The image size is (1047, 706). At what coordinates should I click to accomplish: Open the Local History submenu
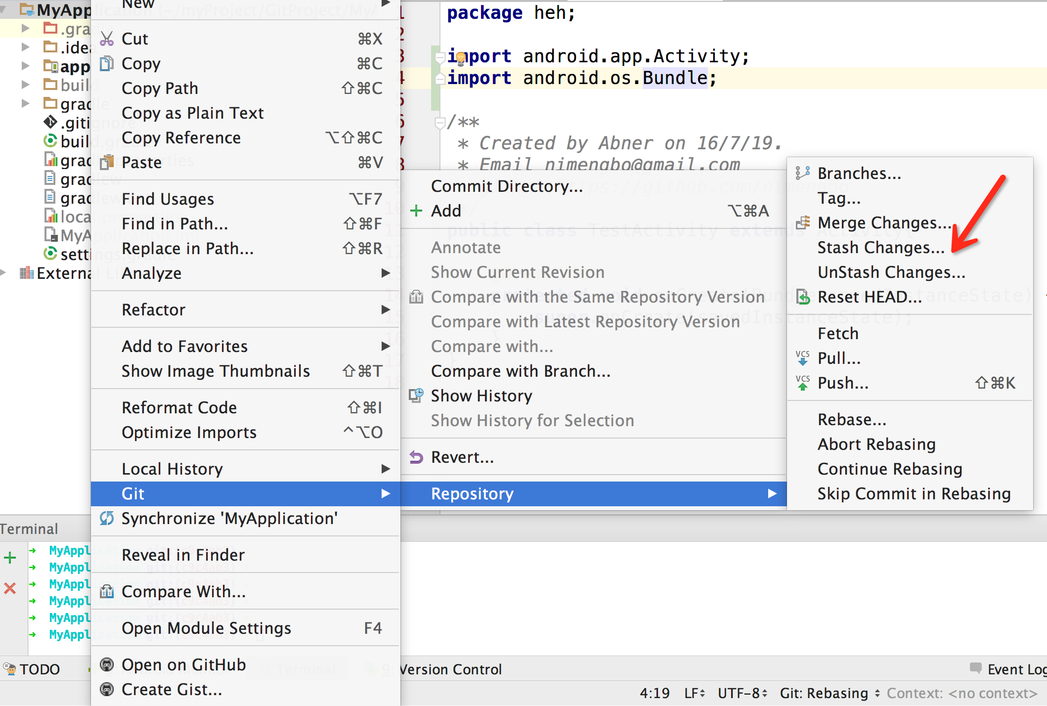[172, 469]
